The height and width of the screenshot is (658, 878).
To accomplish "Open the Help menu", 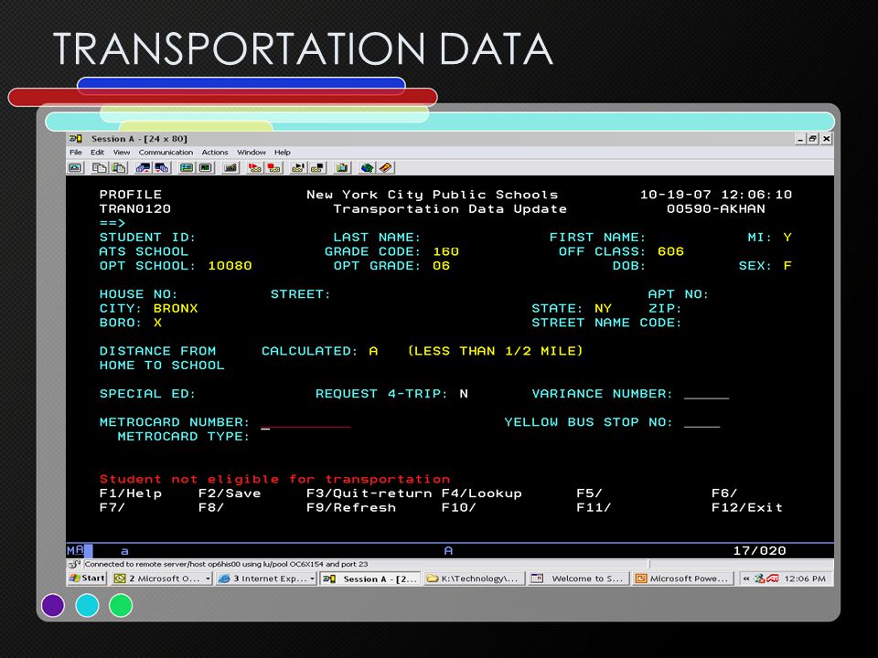I will 283,153.
